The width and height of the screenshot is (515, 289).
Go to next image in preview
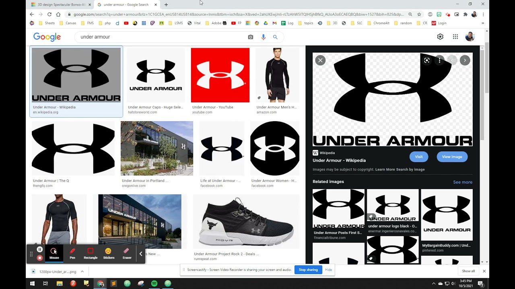465,60
